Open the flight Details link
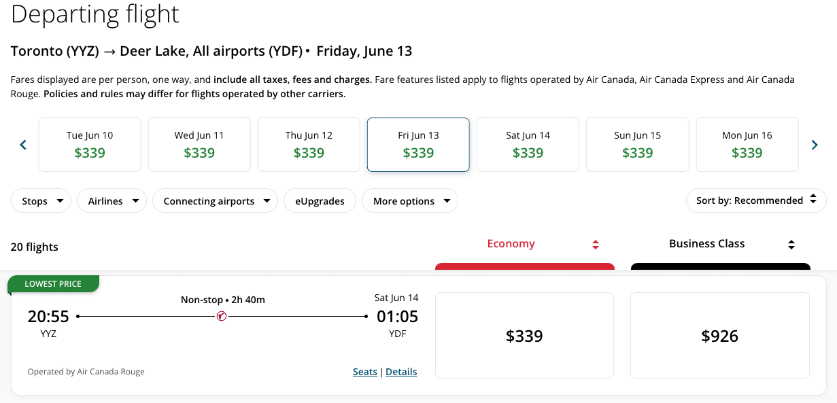Viewport: 837px width, 403px height. point(401,372)
